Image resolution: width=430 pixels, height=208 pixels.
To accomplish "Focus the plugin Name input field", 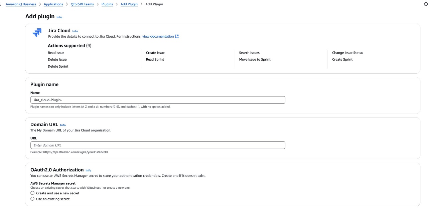I will pos(158,100).
